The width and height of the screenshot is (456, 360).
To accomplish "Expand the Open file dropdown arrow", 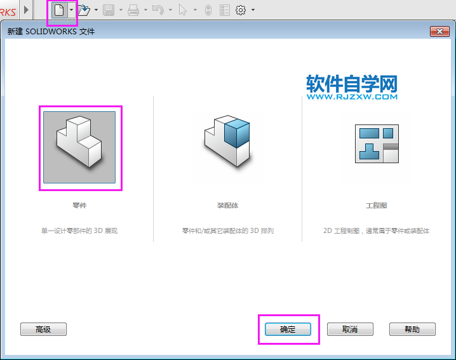I will point(96,10).
